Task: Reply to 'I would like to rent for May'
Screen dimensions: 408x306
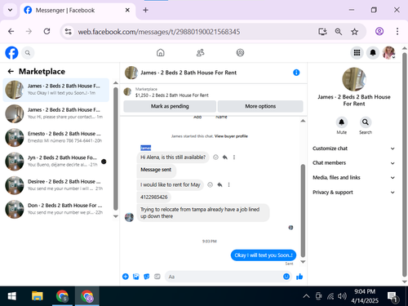Action: (x=220, y=185)
